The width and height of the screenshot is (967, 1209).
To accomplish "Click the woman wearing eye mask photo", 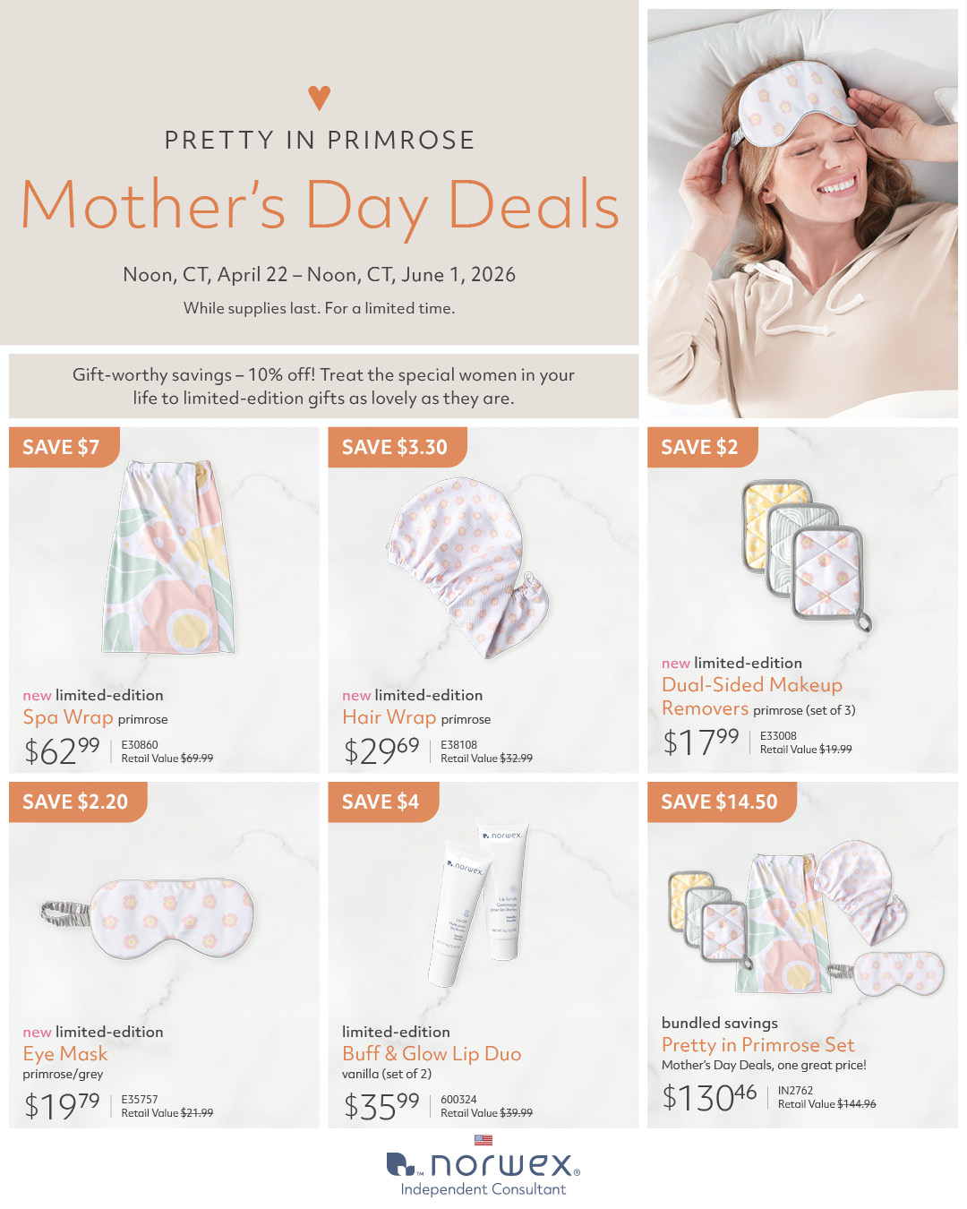I will click(802, 213).
